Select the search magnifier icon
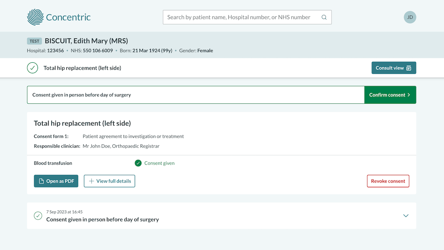444x250 pixels. pyautogui.click(x=324, y=17)
